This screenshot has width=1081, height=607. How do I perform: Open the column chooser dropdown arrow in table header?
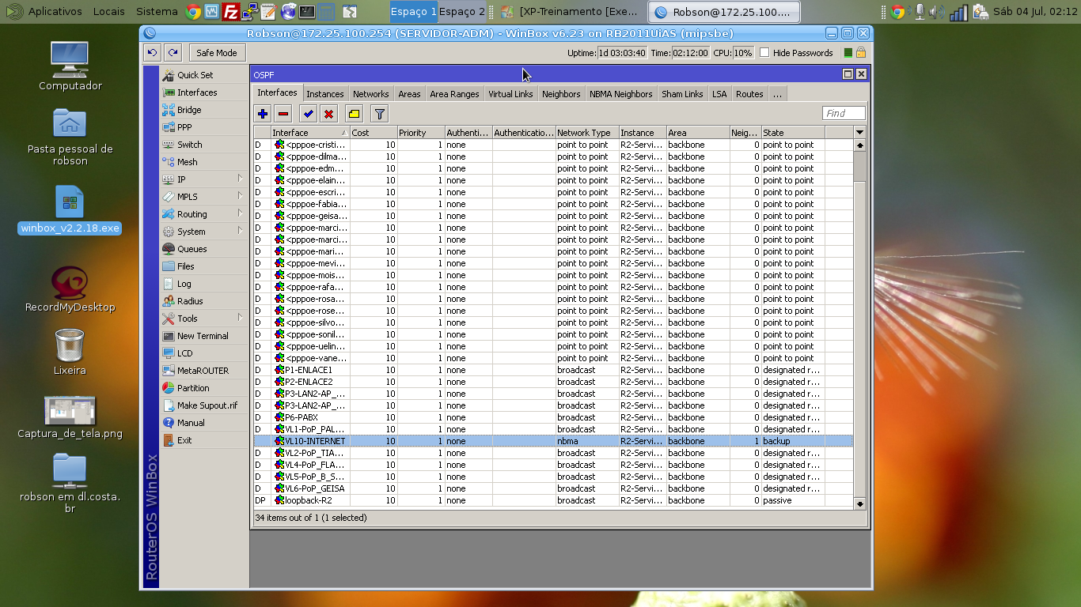(859, 132)
